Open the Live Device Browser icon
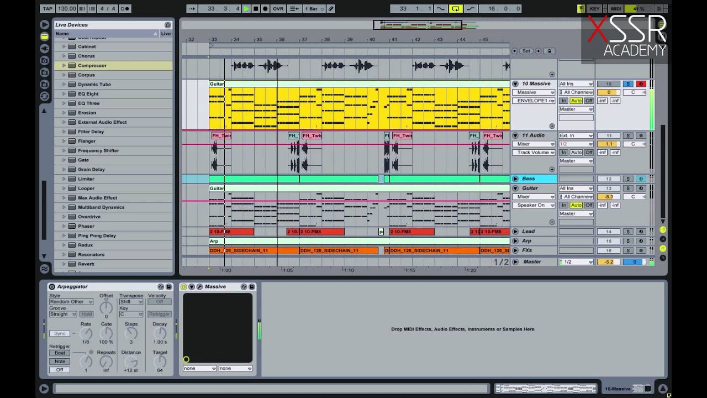Viewport: 707px width, 398px height. [x=44, y=36]
